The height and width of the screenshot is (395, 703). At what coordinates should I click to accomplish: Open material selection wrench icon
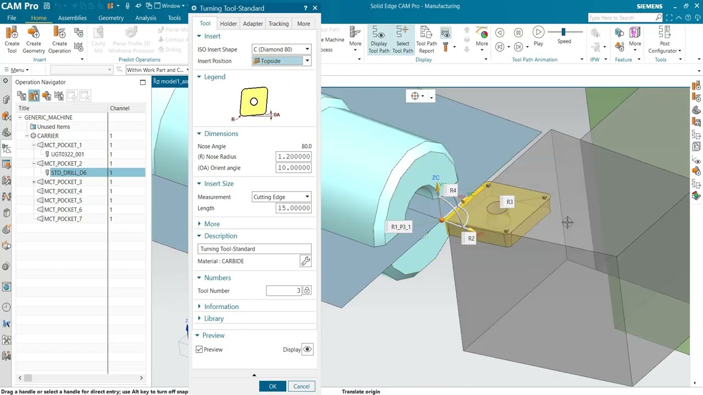coord(305,261)
